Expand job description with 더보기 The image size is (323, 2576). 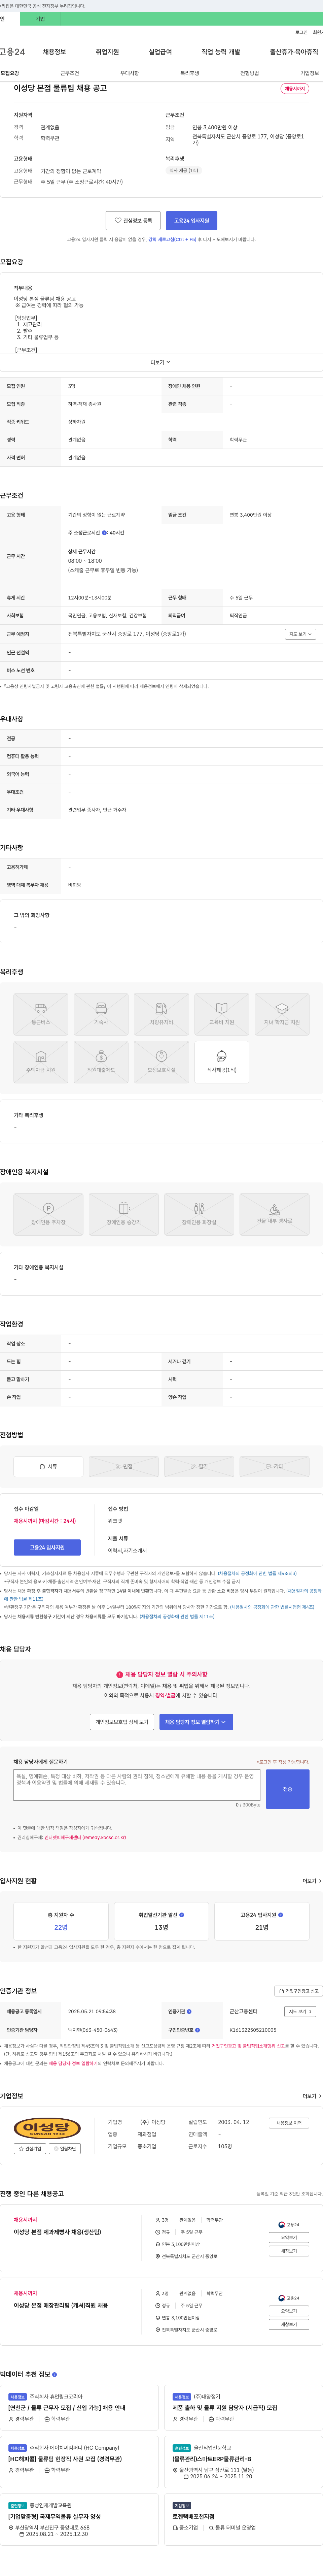click(161, 362)
